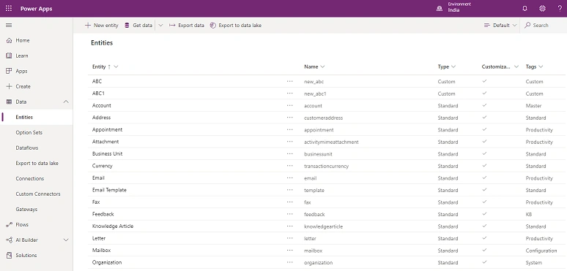Image resolution: width=567 pixels, height=271 pixels.
Task: Open the Default view dropdown chevron
Action: click(x=514, y=26)
